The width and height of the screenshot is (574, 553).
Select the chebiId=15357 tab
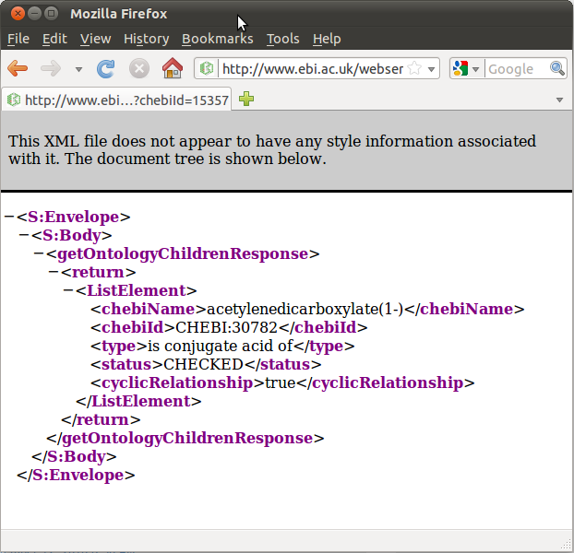point(118,100)
